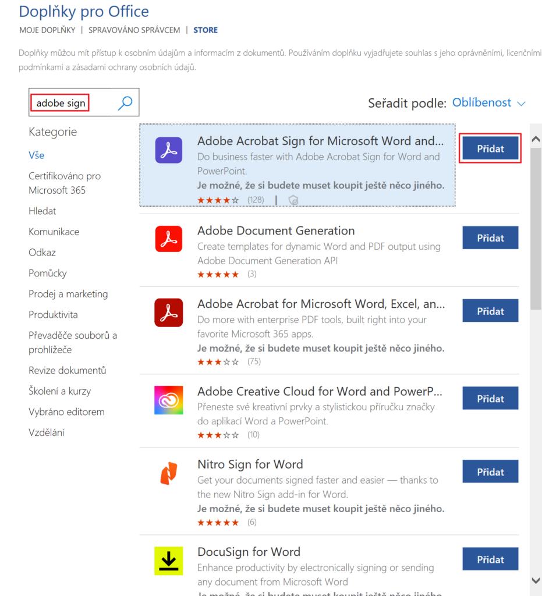Add Nitro Sign for Word with Přidat
The height and width of the screenshot is (596, 542).
(490, 471)
